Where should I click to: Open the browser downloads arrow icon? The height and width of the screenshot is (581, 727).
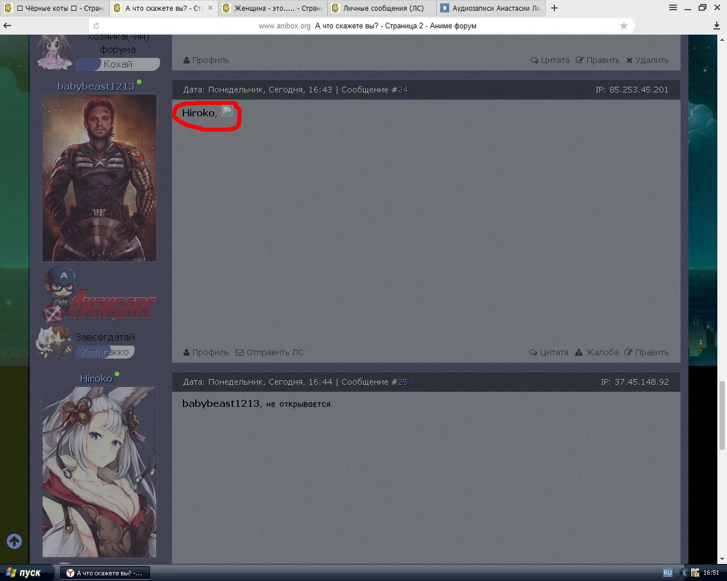click(x=717, y=26)
